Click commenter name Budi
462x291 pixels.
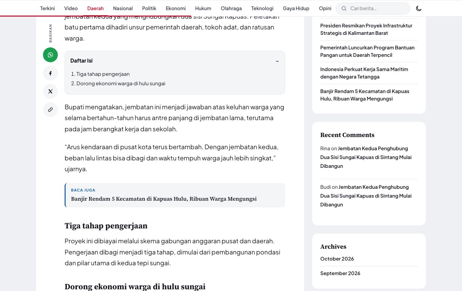(x=325, y=187)
